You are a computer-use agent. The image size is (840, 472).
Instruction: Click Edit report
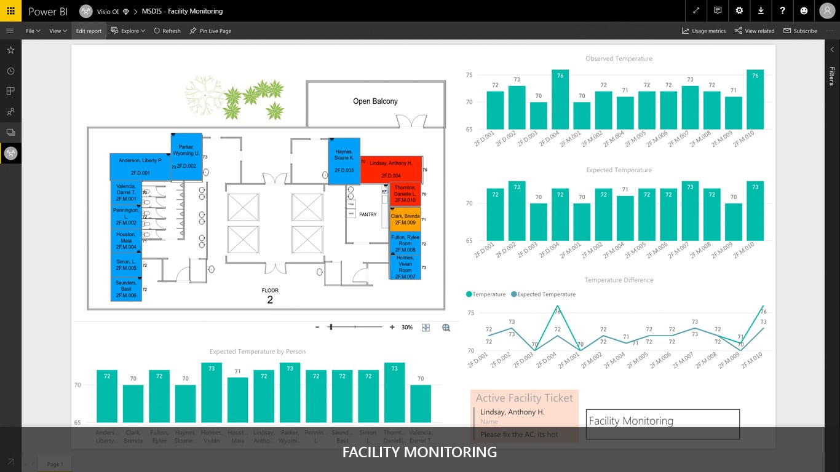(x=89, y=31)
